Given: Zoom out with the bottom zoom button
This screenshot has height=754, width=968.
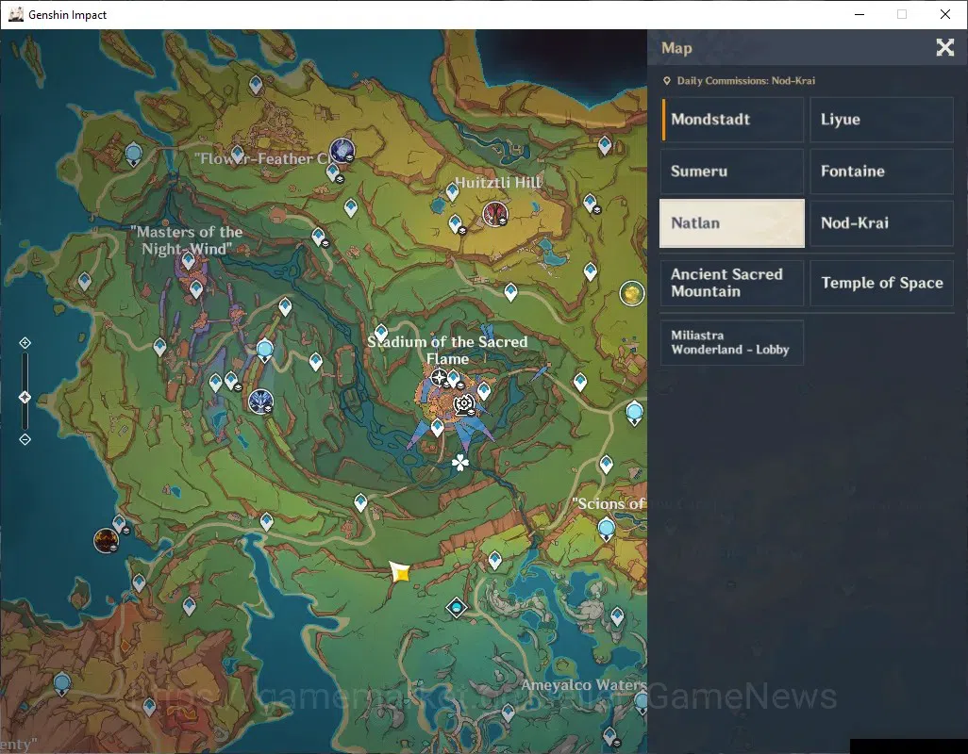Looking at the screenshot, I should pyautogui.click(x=25, y=439).
